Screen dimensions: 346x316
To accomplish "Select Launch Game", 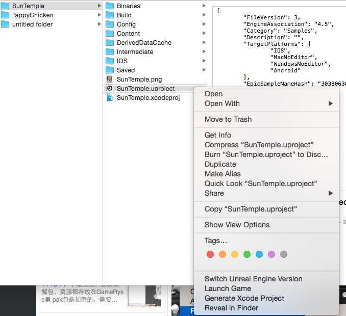I will [x=266, y=288].
